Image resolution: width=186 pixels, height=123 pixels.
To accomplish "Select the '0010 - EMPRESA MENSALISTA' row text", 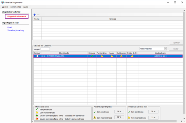I will tap(53, 56).
